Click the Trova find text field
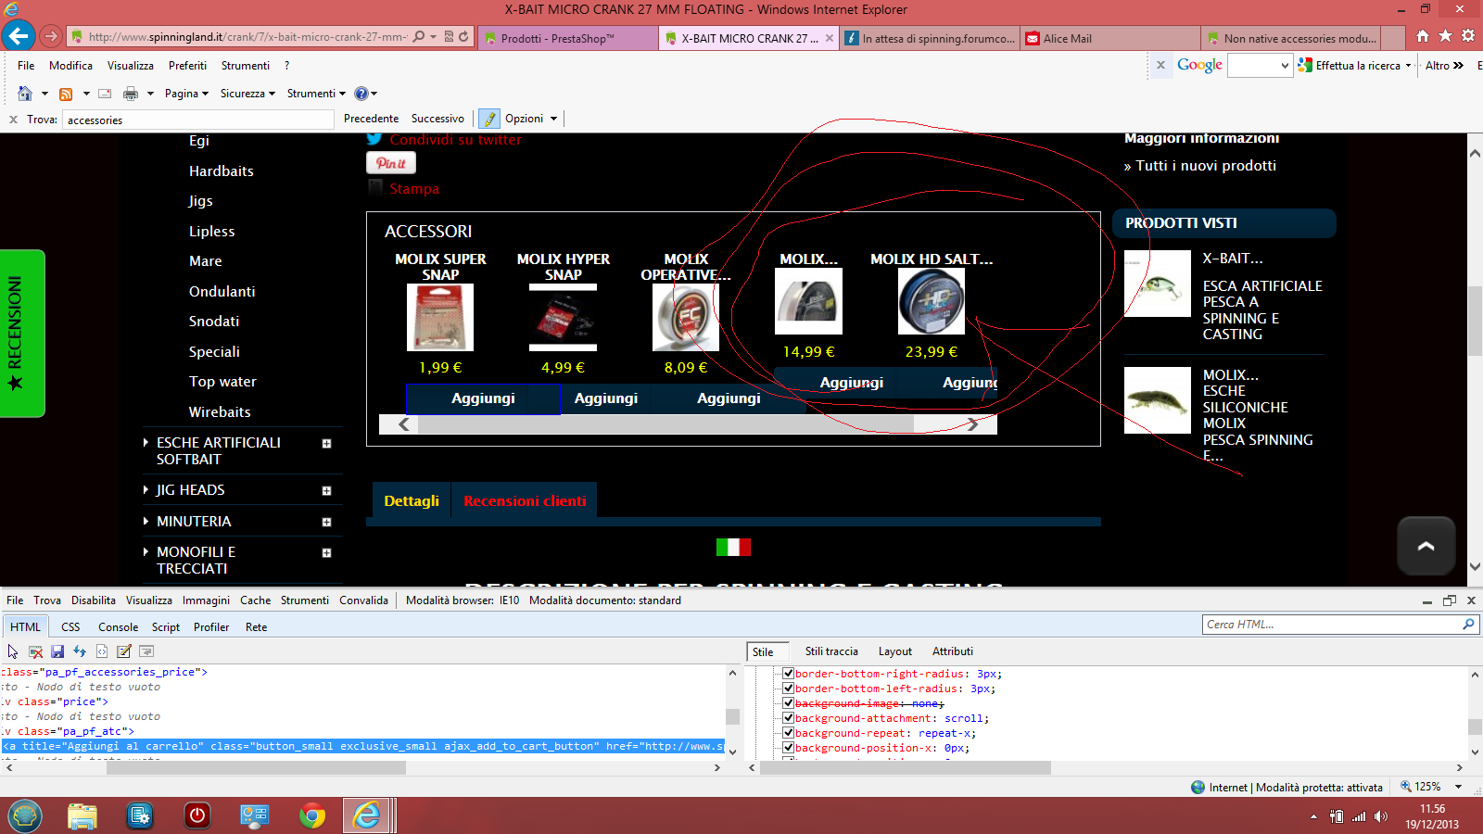The width and height of the screenshot is (1483, 834). point(198,120)
